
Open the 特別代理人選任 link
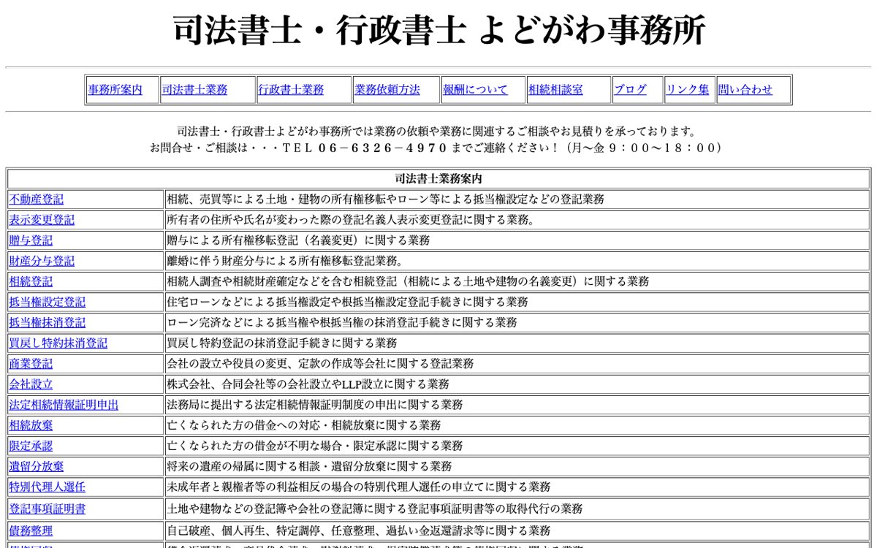(x=47, y=486)
